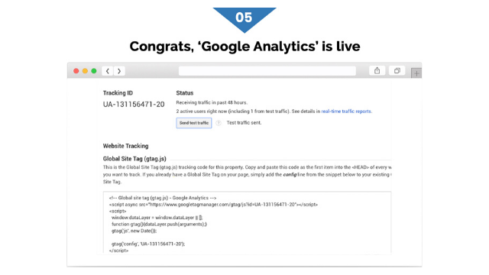Click the gtag config line in code

(x=148, y=244)
